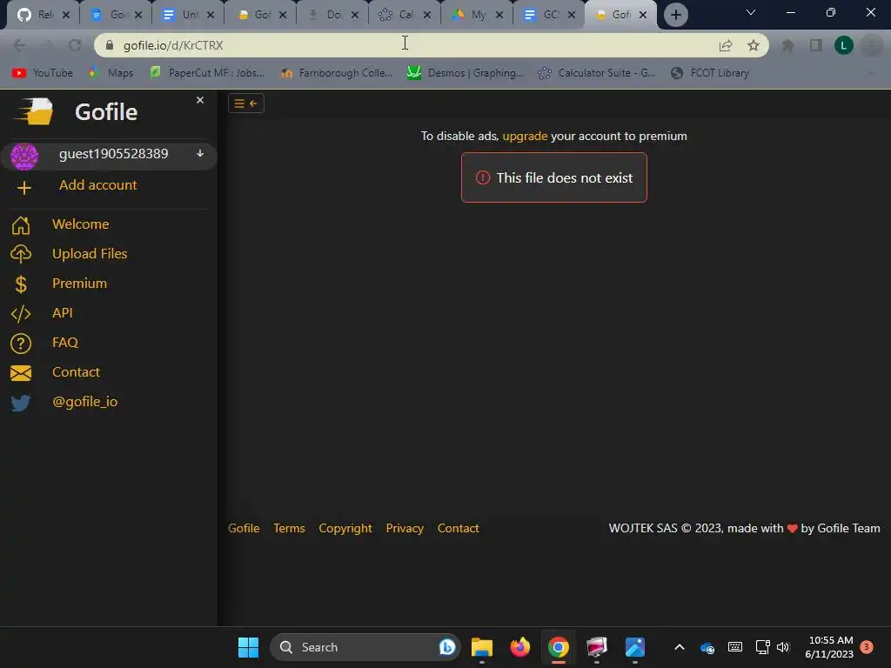Click the taskbar Search box
This screenshot has width=891, height=668.
click(365, 647)
